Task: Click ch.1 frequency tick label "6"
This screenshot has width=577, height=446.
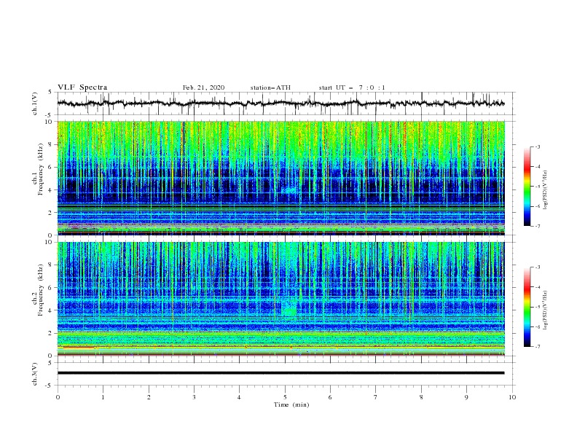Action: point(50,167)
